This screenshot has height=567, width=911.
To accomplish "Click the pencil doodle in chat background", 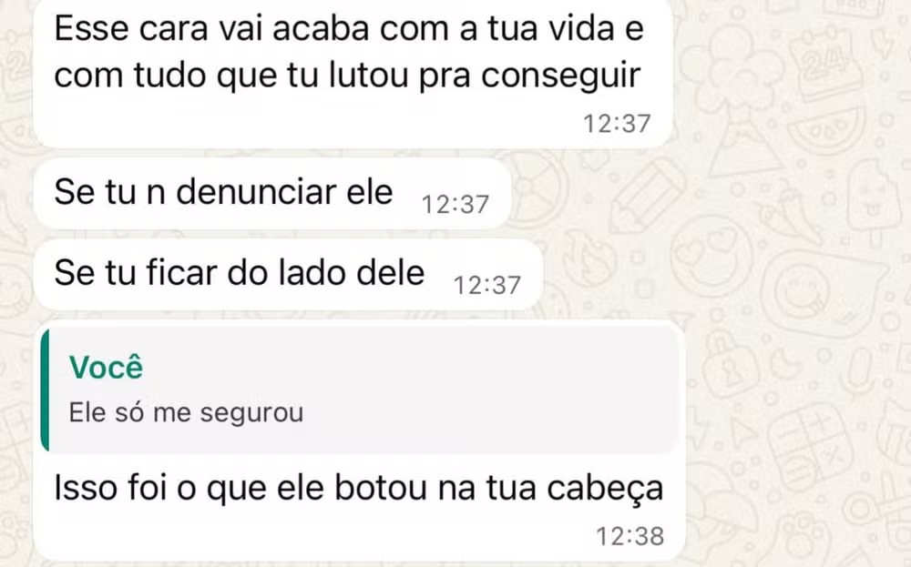I will pyautogui.click(x=648, y=197).
